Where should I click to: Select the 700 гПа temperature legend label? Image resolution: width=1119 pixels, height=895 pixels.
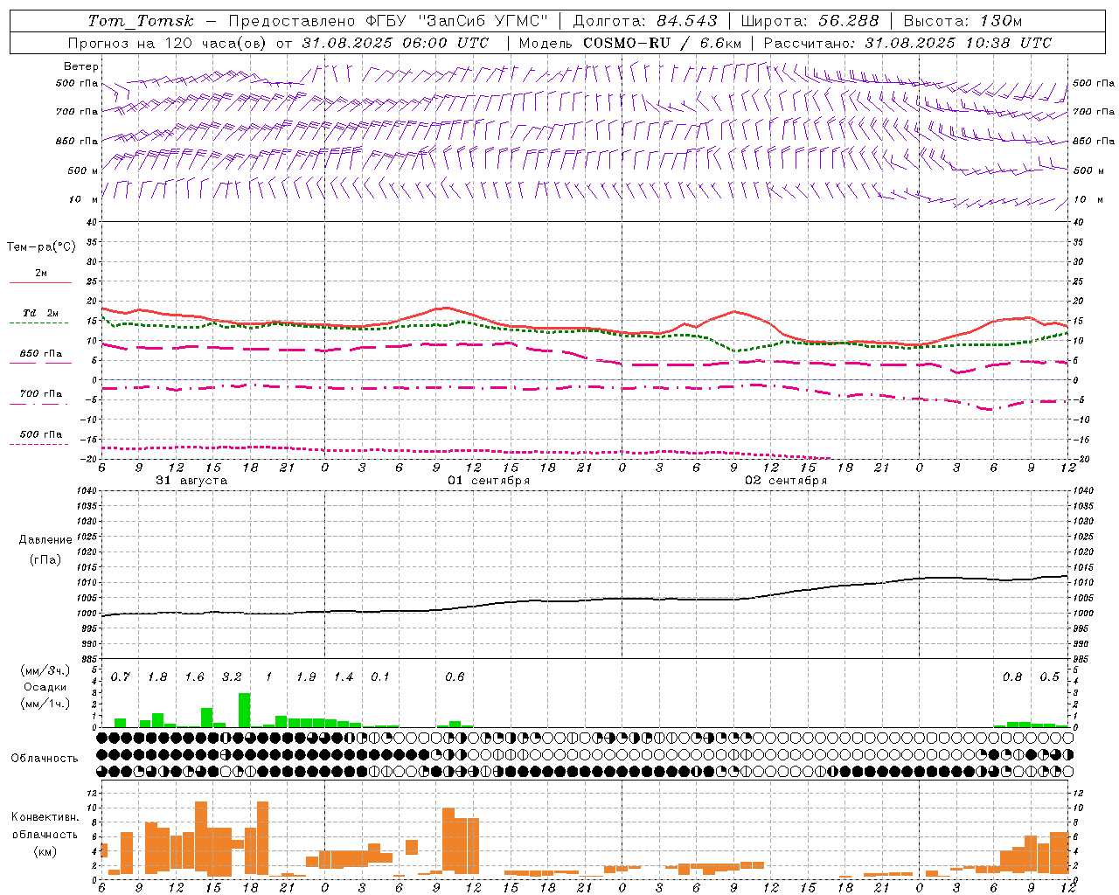(x=41, y=394)
